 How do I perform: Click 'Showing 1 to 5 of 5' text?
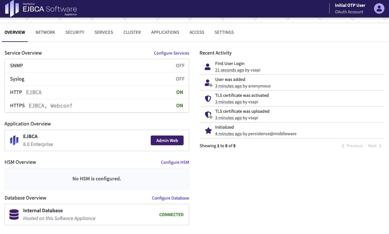tap(217, 146)
